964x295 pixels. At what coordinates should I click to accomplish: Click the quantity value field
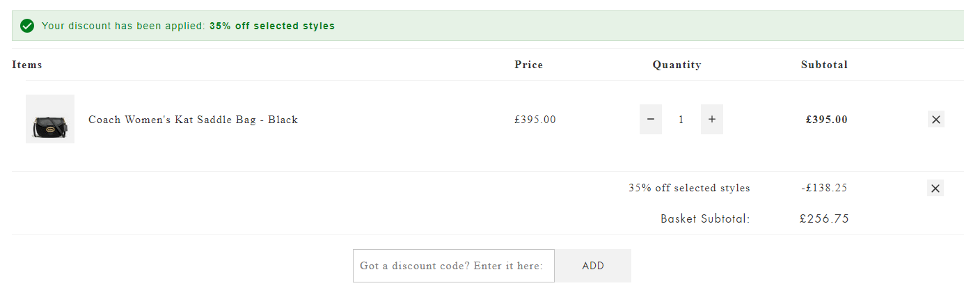tap(681, 120)
